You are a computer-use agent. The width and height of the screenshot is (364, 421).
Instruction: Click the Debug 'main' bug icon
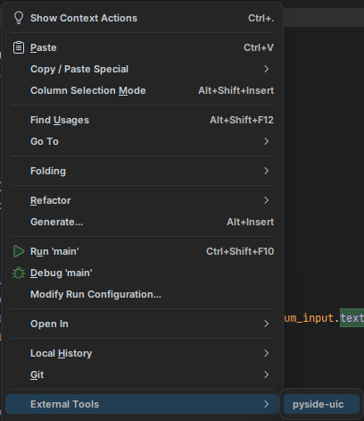(x=19, y=273)
